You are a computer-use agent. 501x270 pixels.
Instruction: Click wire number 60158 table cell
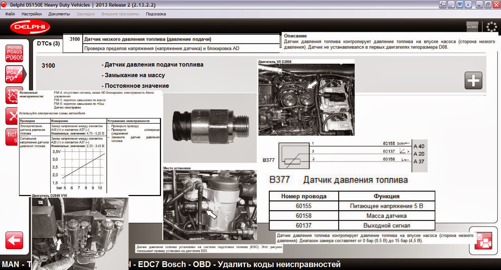click(304, 216)
